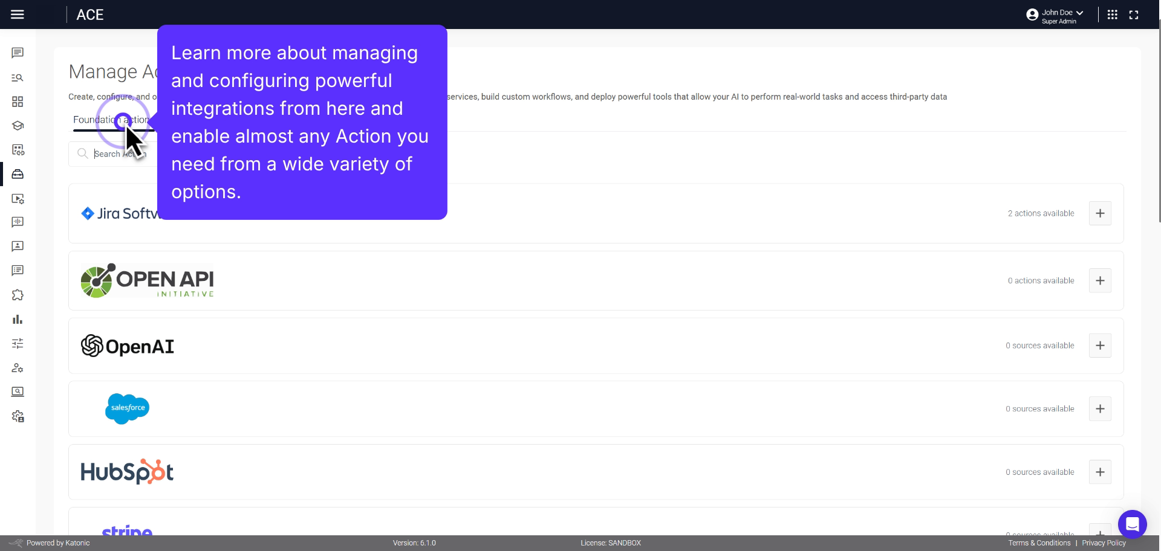This screenshot has height=551, width=1161.
Task: Select the dashboard grid icon in sidebar
Action: tap(18, 101)
